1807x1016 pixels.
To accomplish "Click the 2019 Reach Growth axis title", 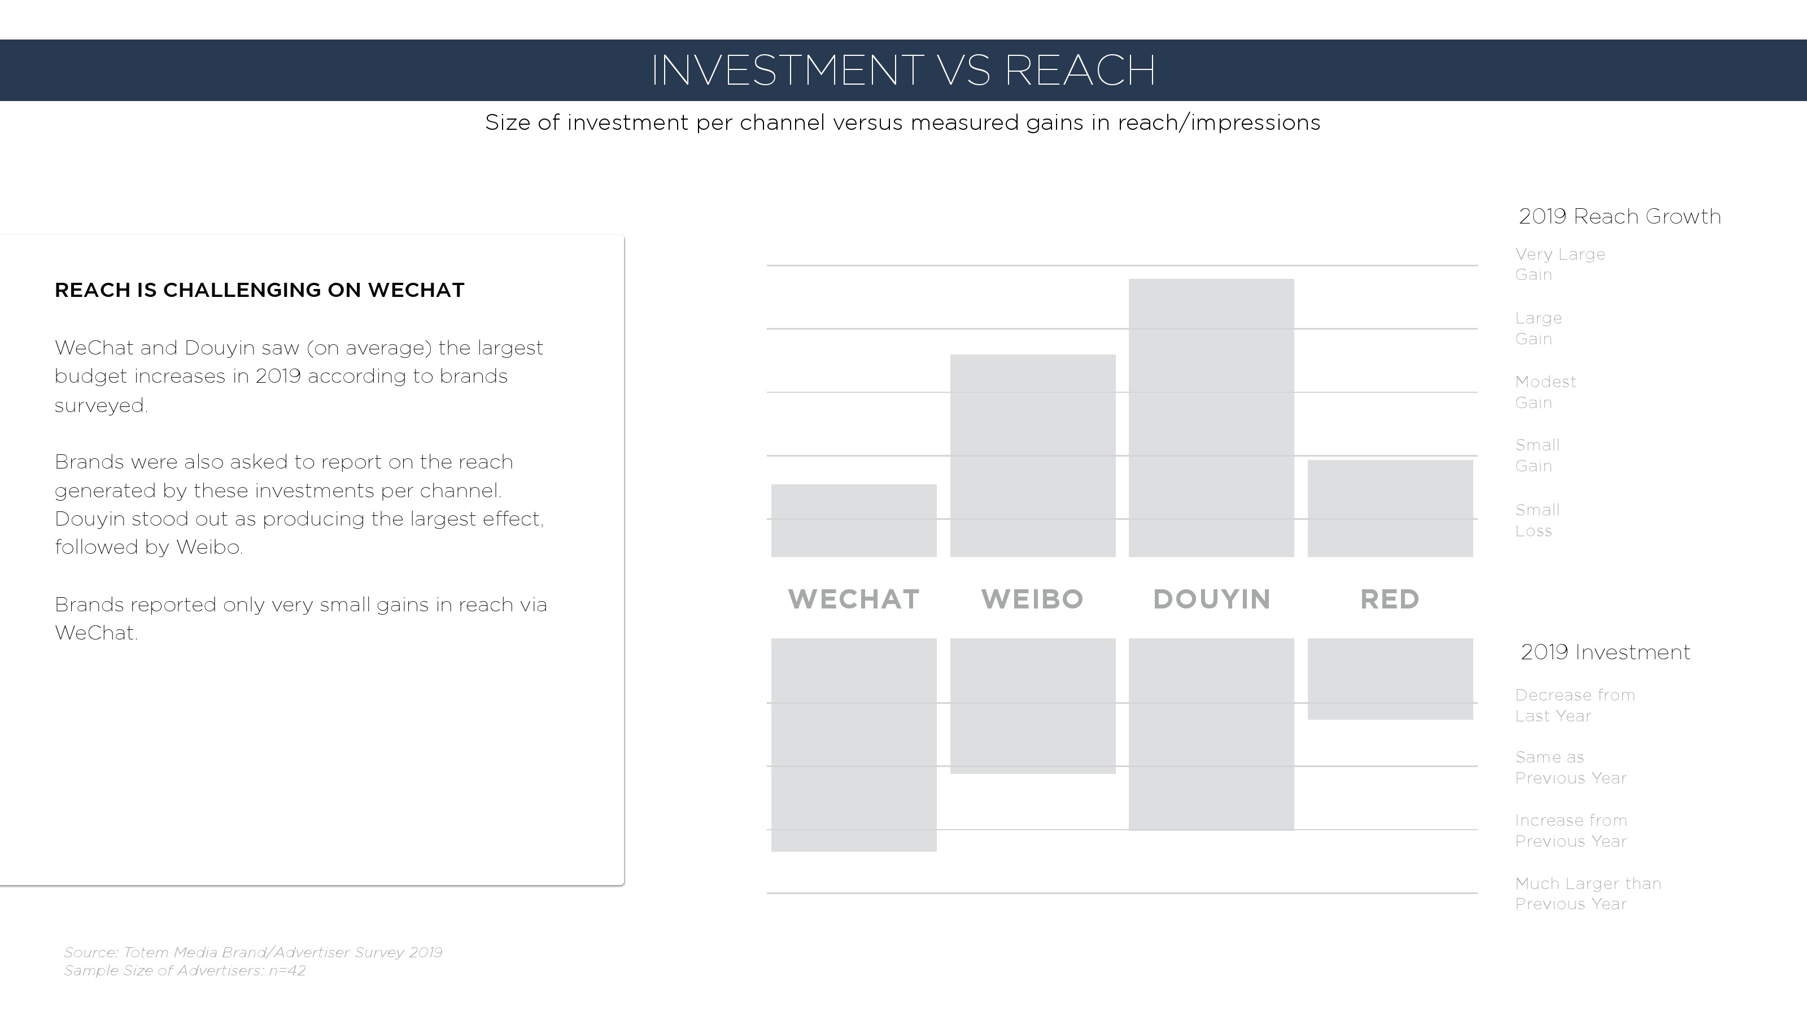I will tap(1620, 217).
